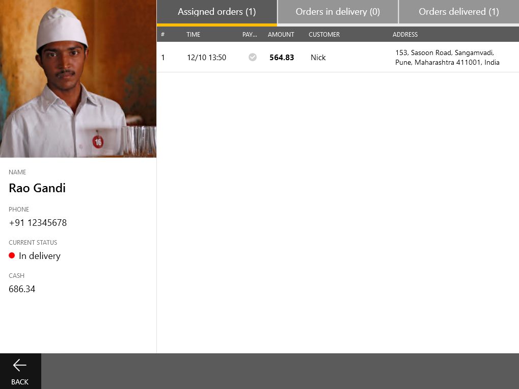Click the AMOUNT column header

[281, 35]
